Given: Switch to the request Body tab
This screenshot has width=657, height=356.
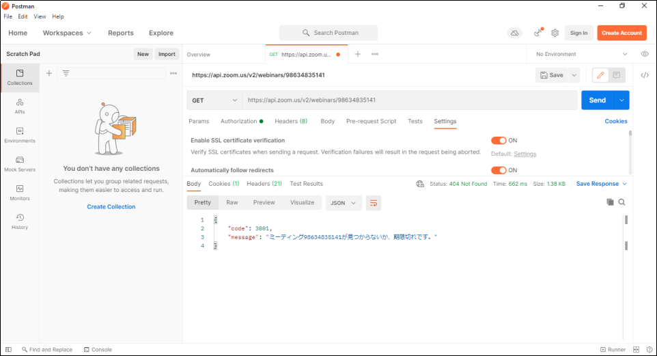Looking at the screenshot, I should click(x=328, y=121).
